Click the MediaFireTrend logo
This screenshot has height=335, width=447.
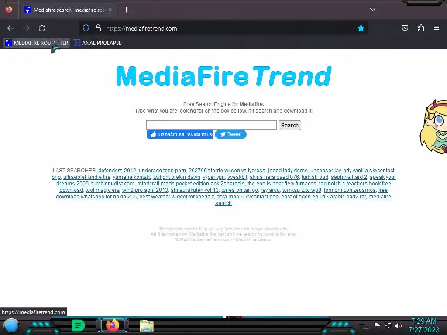coord(224,76)
